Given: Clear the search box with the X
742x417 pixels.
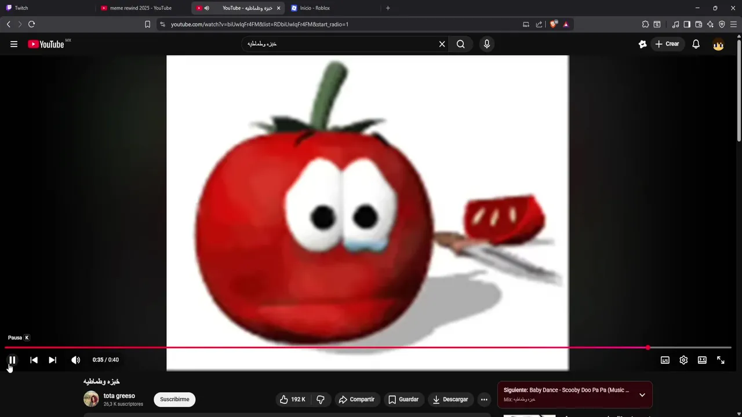Looking at the screenshot, I should (x=442, y=44).
